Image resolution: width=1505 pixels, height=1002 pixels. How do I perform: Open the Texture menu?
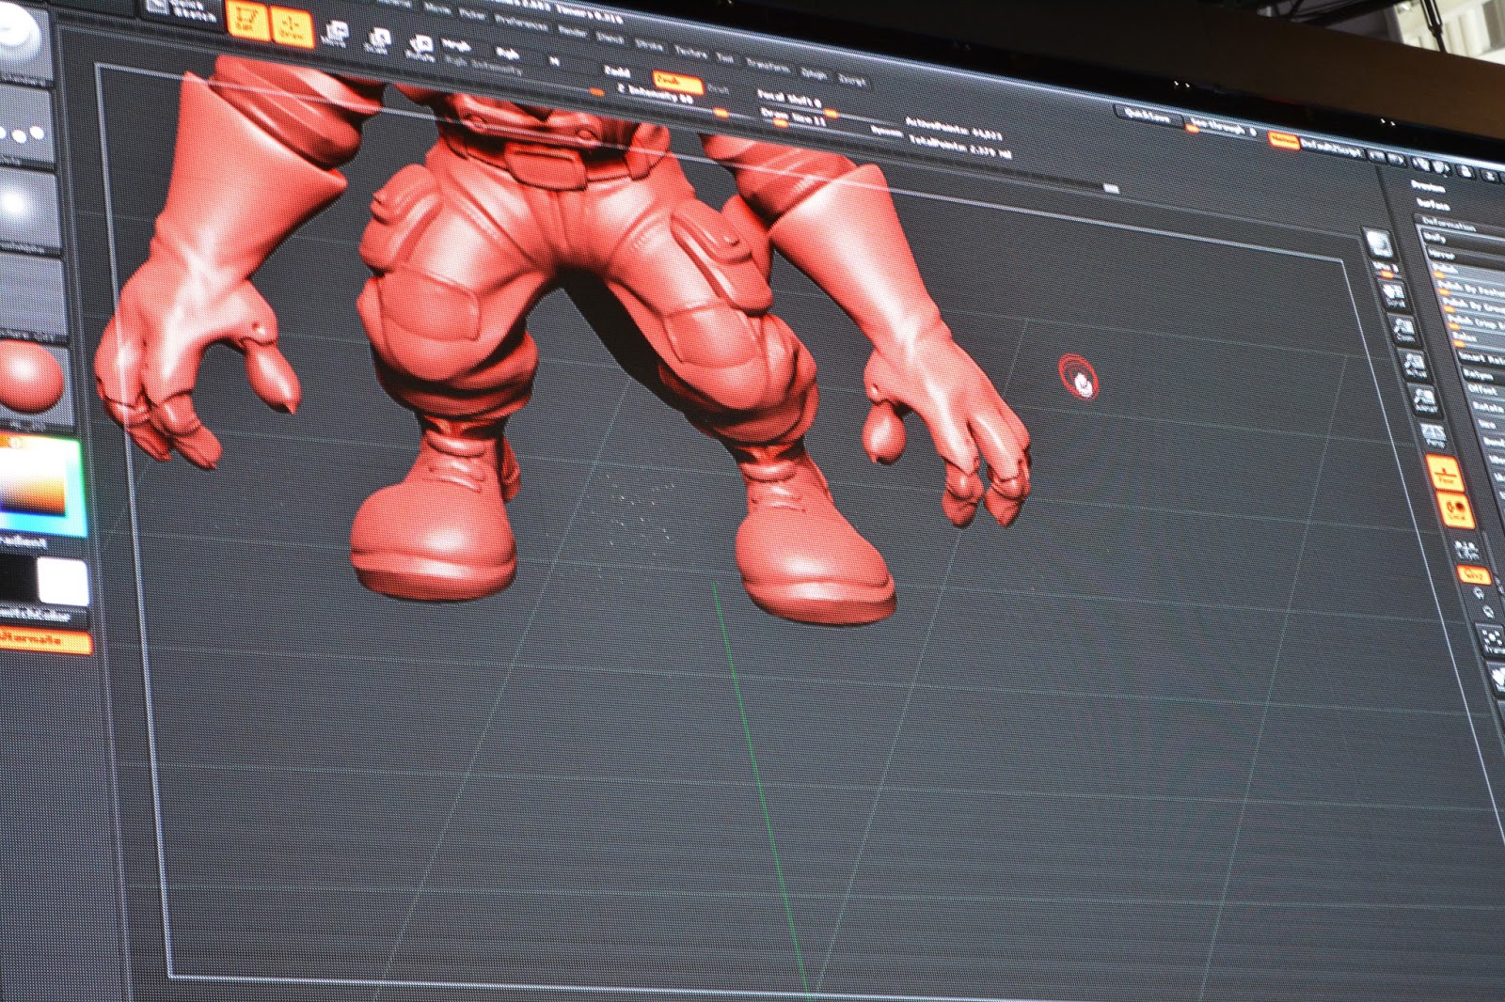(691, 52)
